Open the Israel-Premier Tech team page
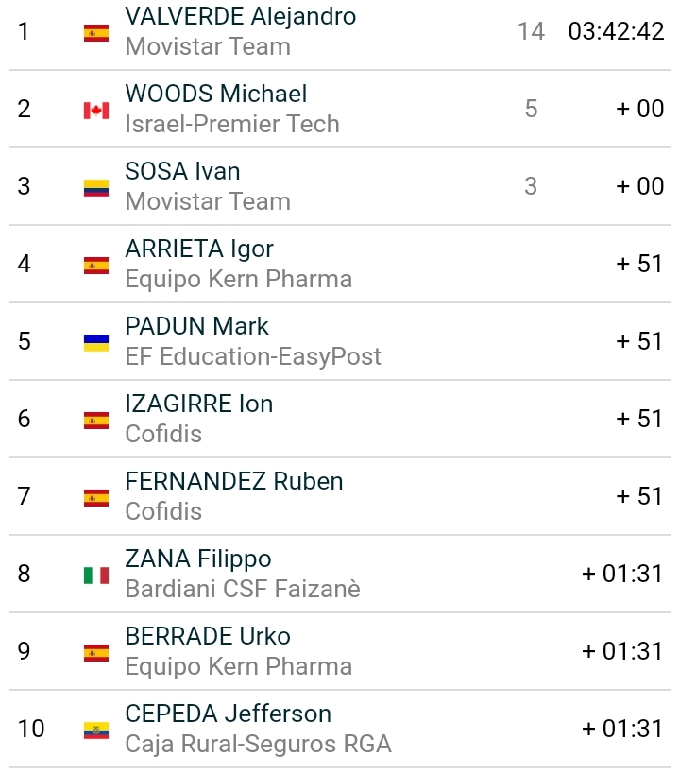This screenshot has height=774, width=680. click(x=231, y=124)
